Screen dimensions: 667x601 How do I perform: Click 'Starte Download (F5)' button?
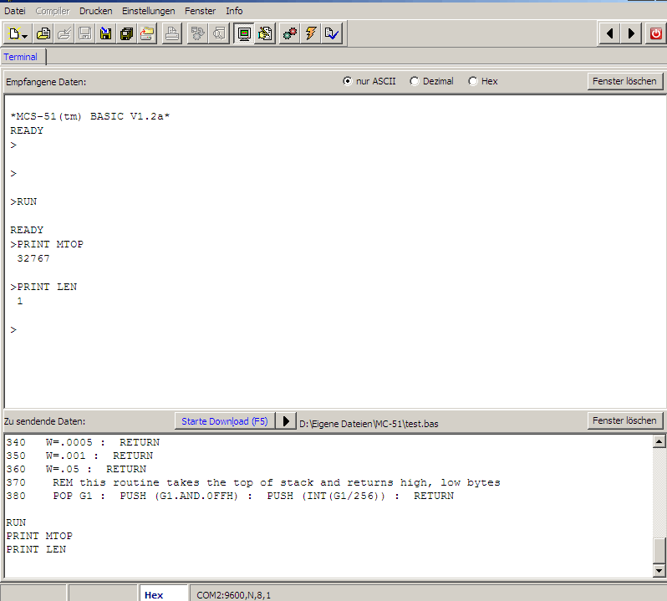pyautogui.click(x=225, y=421)
